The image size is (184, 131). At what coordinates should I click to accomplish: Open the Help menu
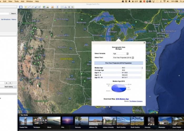click(37, 1)
